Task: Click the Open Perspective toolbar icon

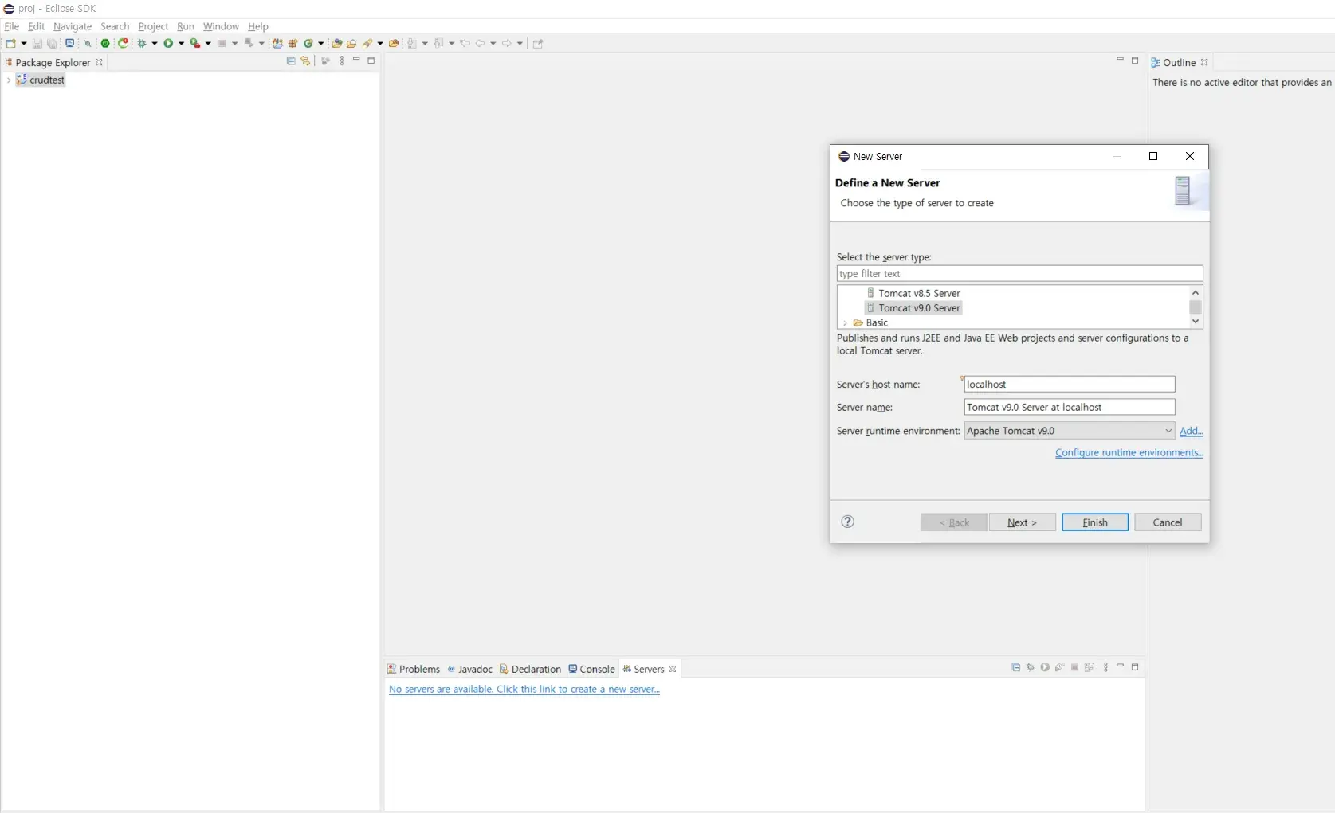Action: (x=538, y=44)
